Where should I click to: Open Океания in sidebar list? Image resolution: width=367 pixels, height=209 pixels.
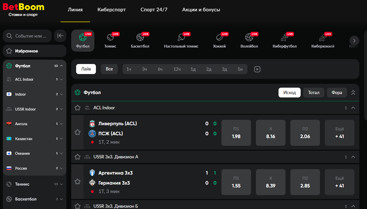click(34, 153)
